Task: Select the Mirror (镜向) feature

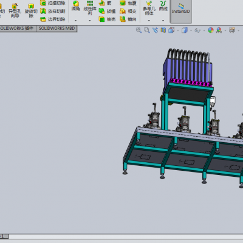Action: tap(128, 19)
